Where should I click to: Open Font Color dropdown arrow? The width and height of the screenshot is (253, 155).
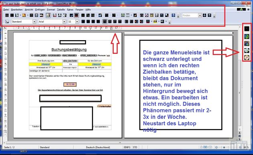click(152, 22)
